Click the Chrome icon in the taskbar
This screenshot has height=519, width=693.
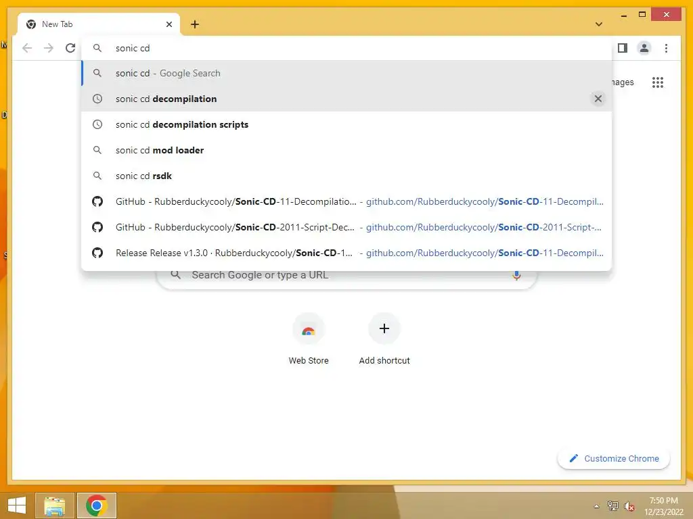(96, 505)
